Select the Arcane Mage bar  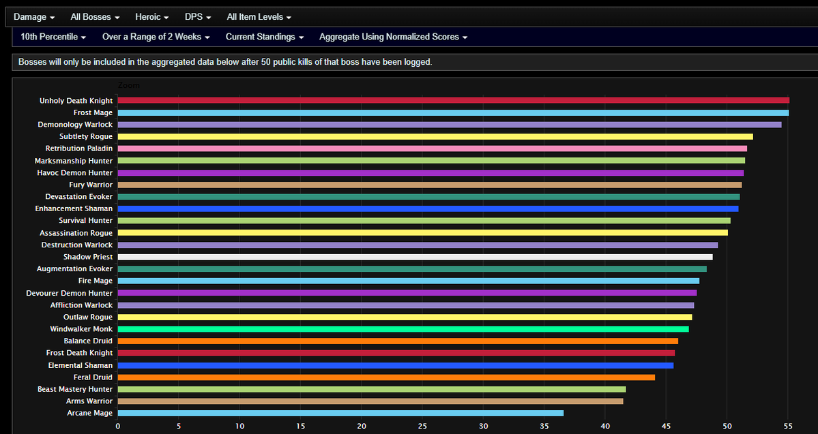coord(340,413)
